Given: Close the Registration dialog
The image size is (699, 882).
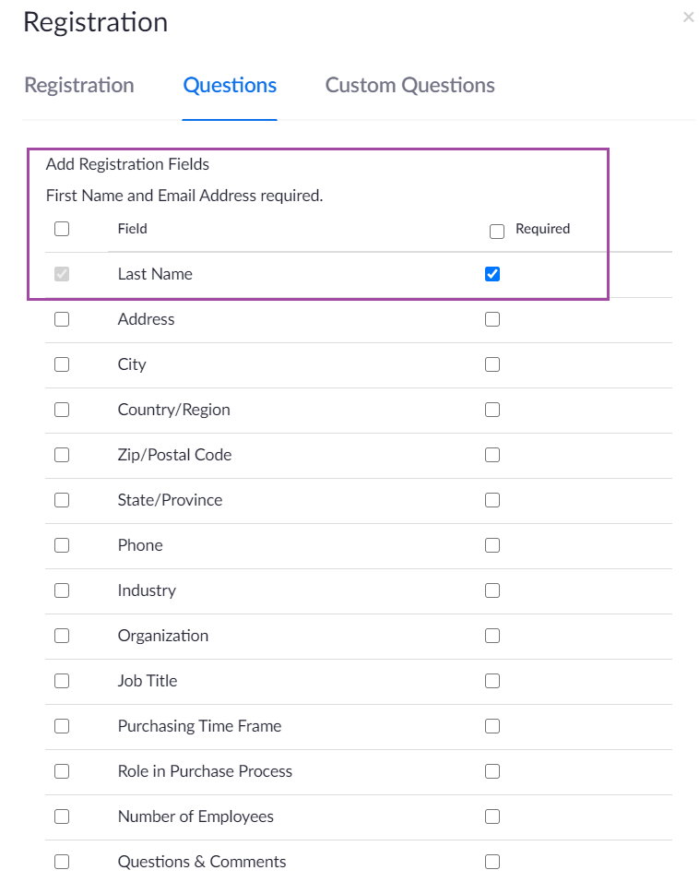Looking at the screenshot, I should [688, 17].
